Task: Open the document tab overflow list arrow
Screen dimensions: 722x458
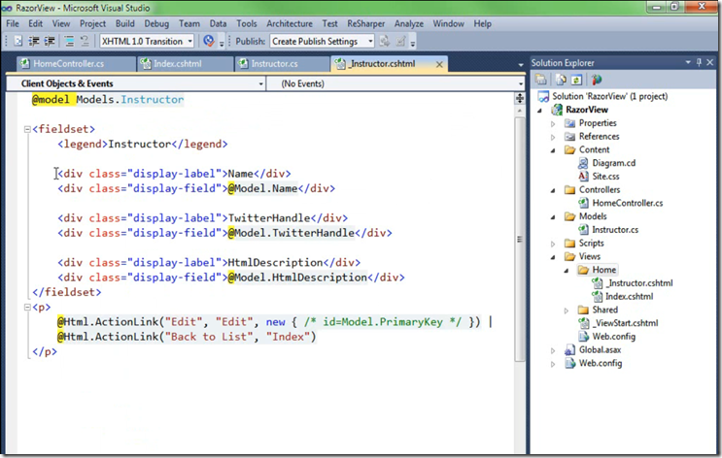Action: (521, 65)
